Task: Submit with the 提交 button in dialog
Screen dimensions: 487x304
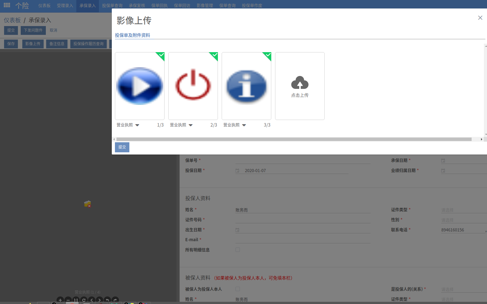Action: (x=122, y=147)
